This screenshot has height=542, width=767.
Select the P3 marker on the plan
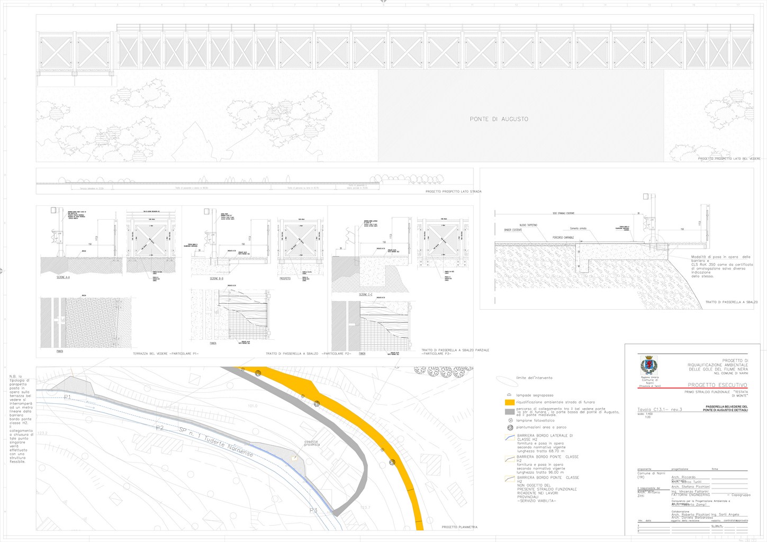tap(313, 510)
